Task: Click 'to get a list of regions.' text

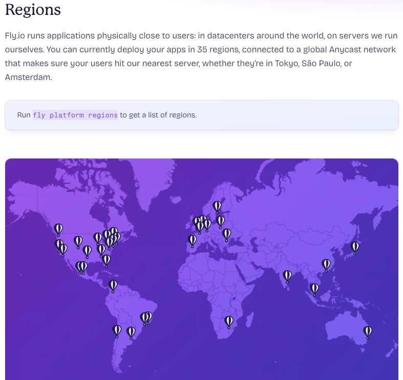Action: (x=158, y=115)
